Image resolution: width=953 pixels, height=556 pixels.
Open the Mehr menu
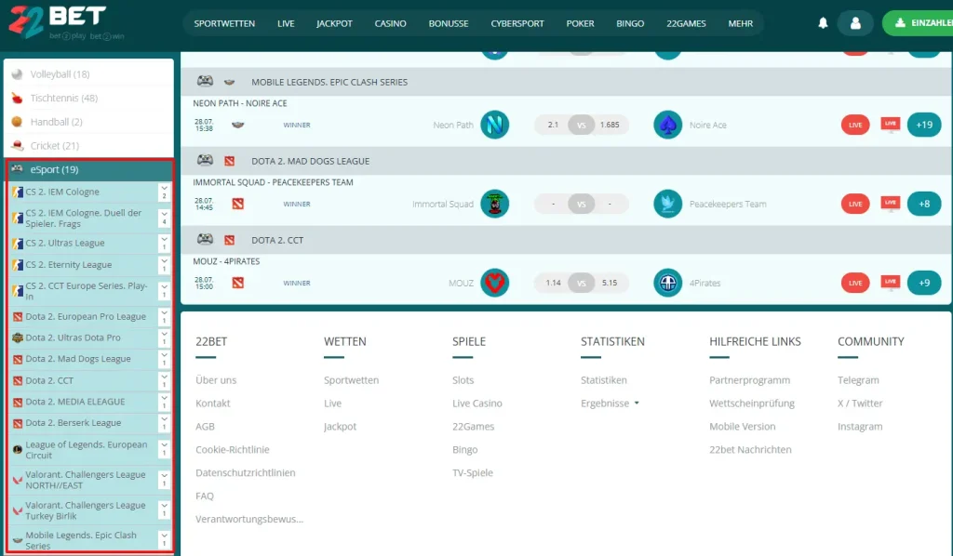pos(740,23)
